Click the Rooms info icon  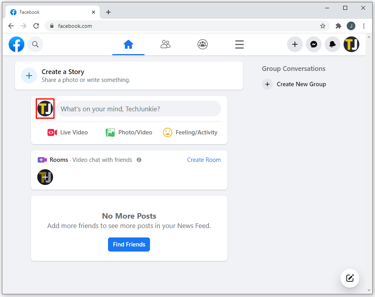pos(139,160)
